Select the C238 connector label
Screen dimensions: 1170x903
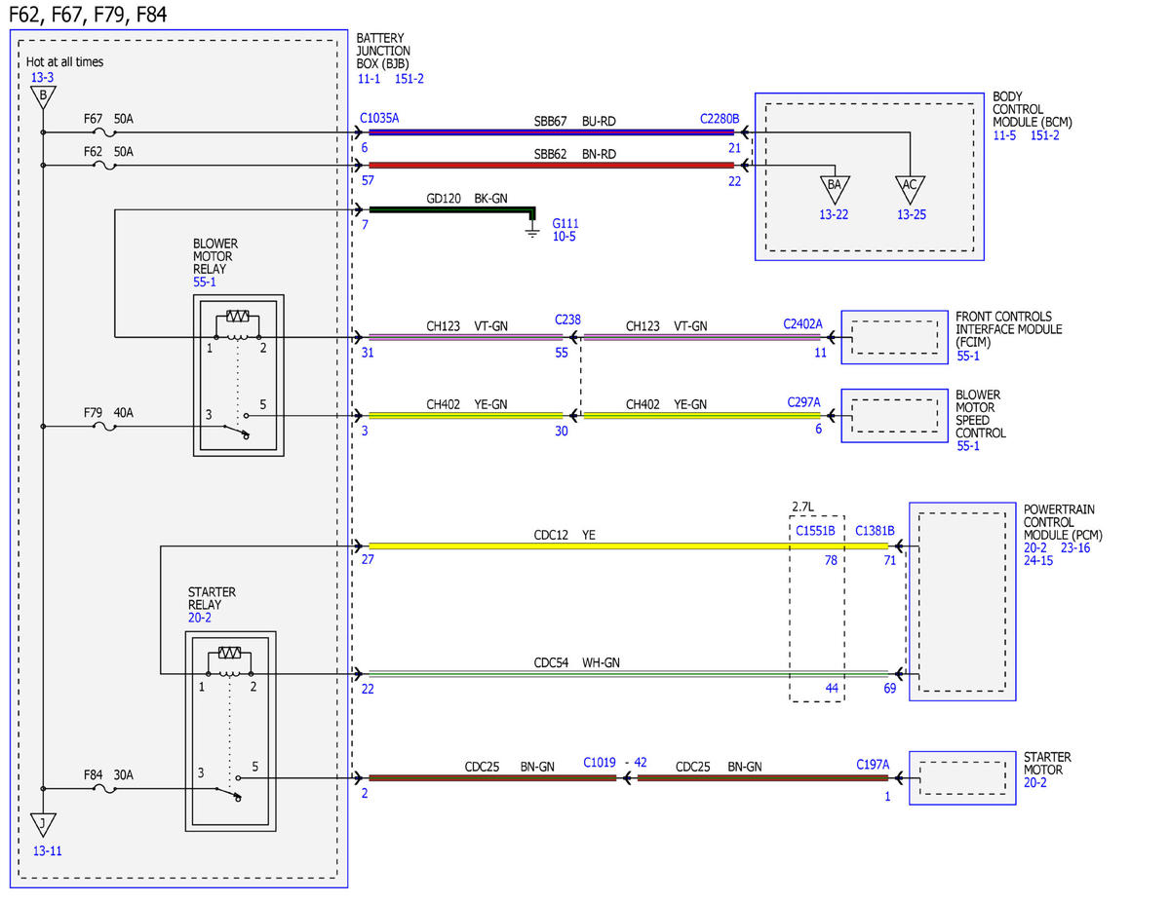coord(567,320)
